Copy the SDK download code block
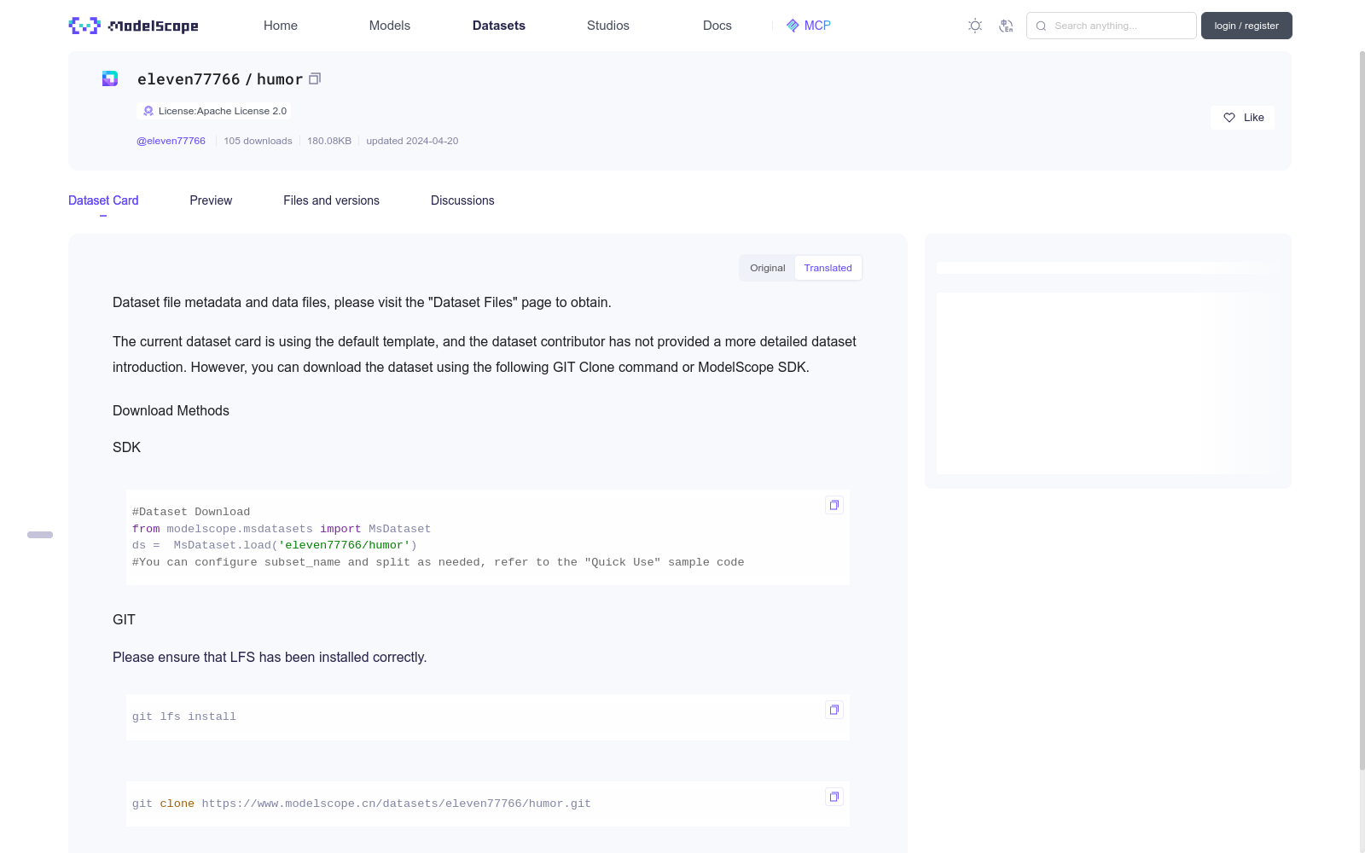The image size is (1365, 853). click(x=834, y=505)
